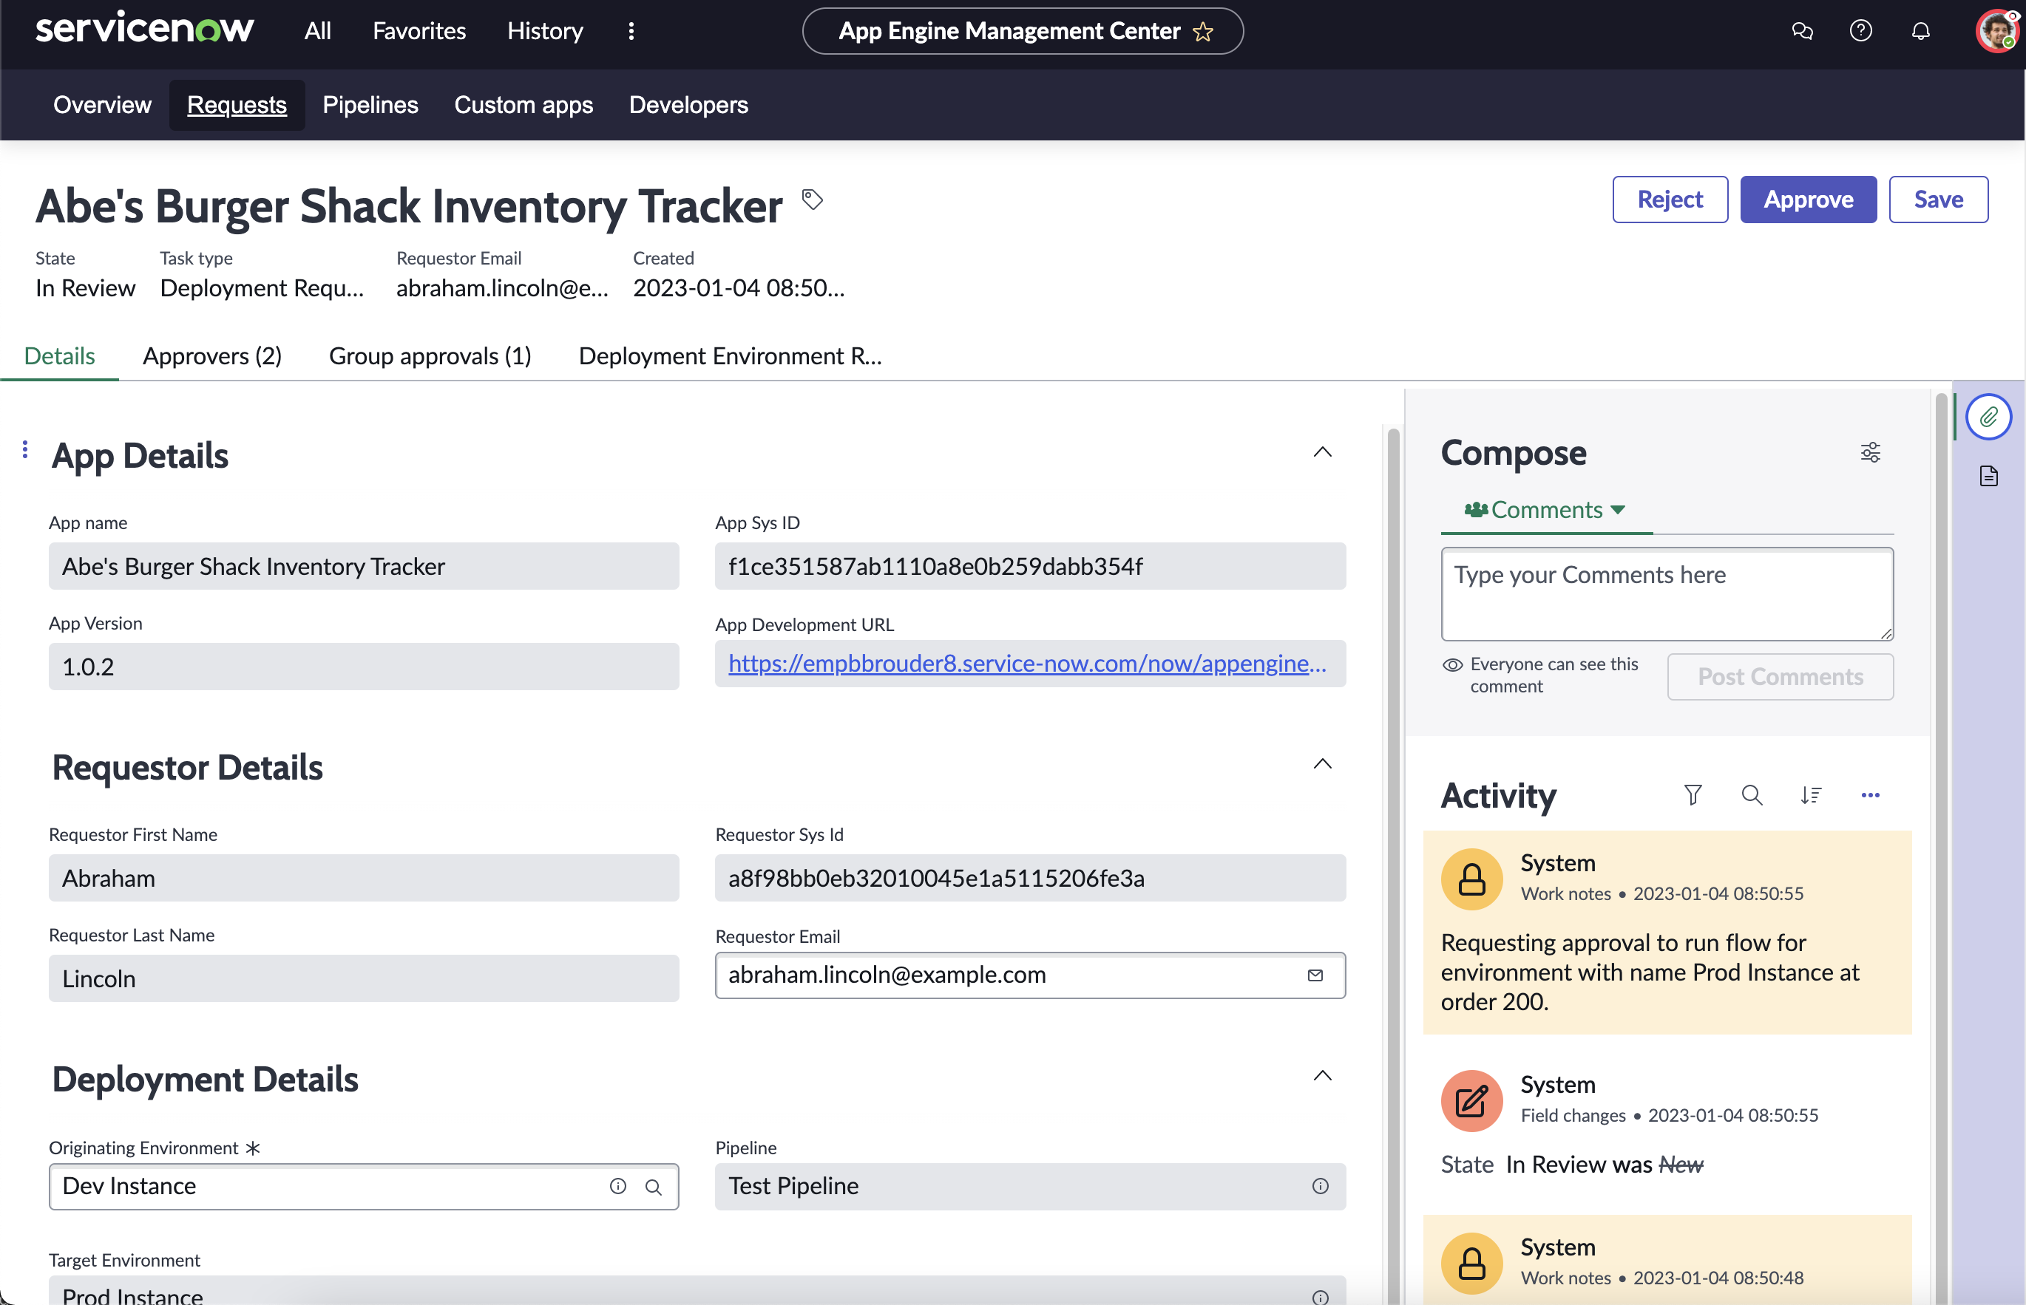This screenshot has height=1305, width=2026.
Task: Search lookup for Originating Environment
Action: coord(654,1186)
